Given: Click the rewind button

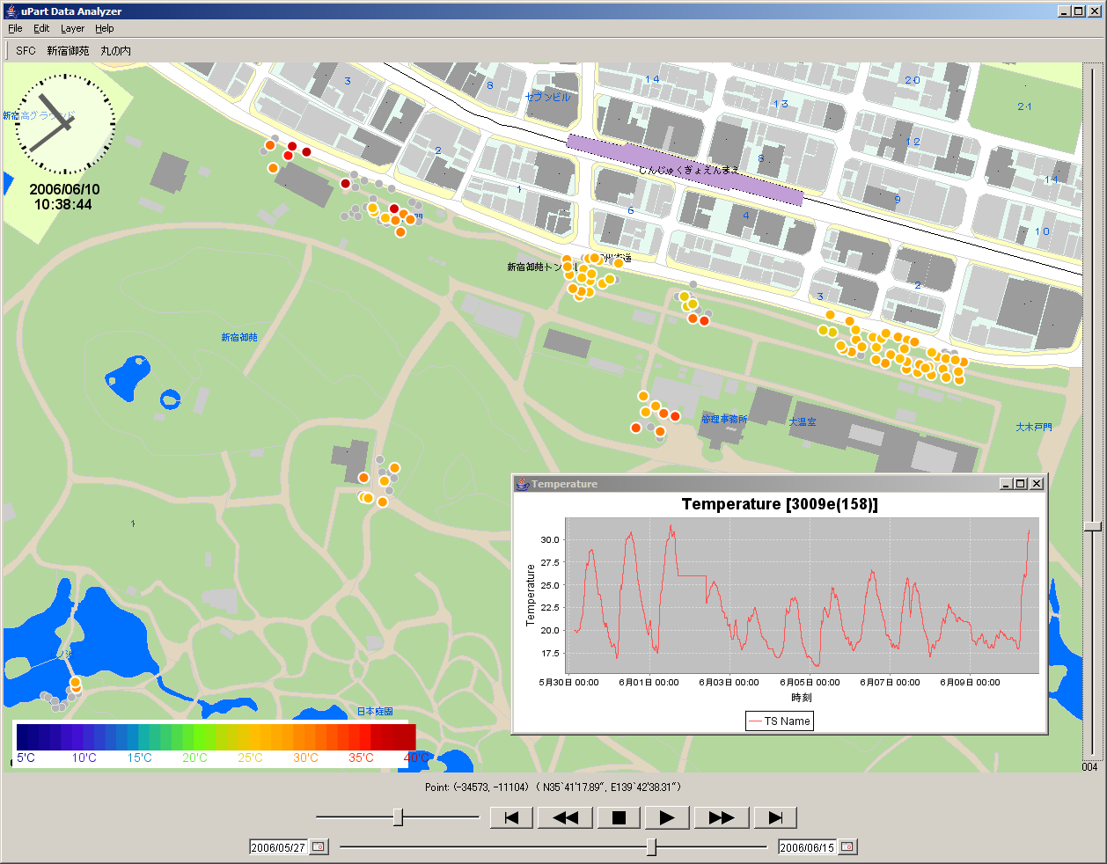Looking at the screenshot, I should [565, 817].
